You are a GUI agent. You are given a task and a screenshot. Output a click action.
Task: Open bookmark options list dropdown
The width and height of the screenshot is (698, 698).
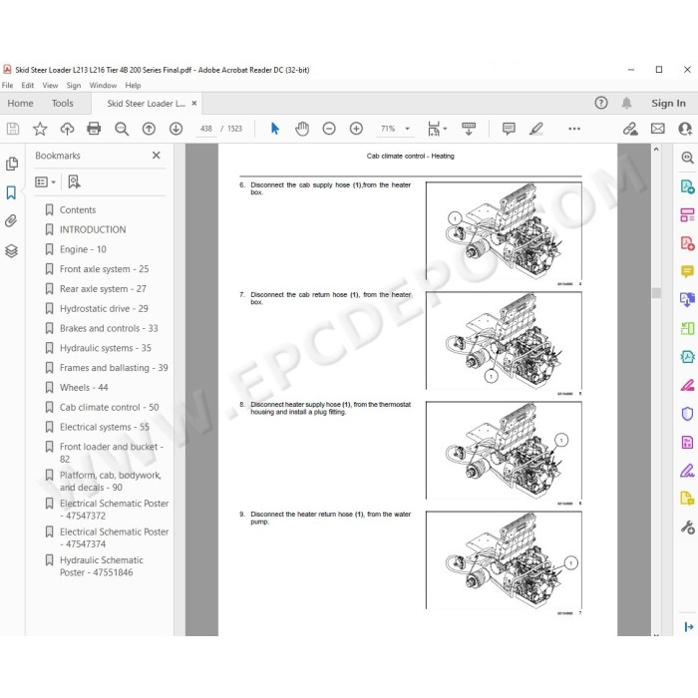[x=45, y=181]
